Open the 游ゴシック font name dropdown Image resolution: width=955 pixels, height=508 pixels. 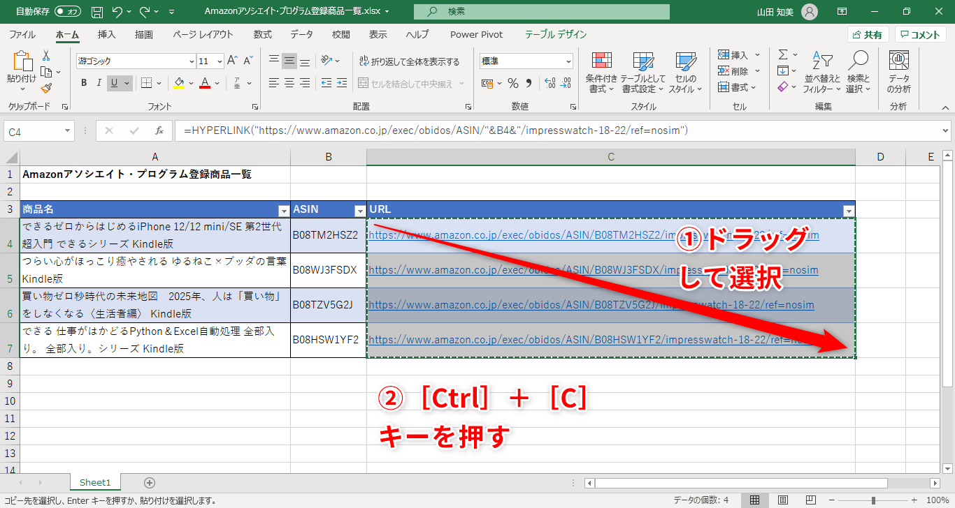pyautogui.click(x=190, y=61)
